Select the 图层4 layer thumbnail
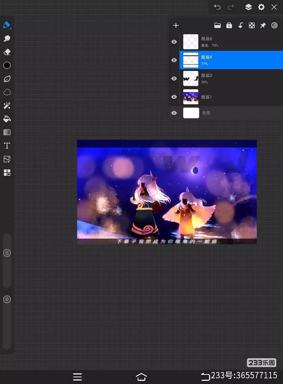The height and width of the screenshot is (384, 283). [191, 60]
